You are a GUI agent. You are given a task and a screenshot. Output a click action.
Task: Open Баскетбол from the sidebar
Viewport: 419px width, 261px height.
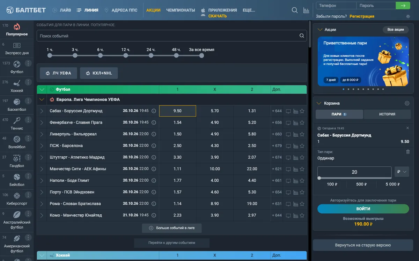click(x=17, y=105)
